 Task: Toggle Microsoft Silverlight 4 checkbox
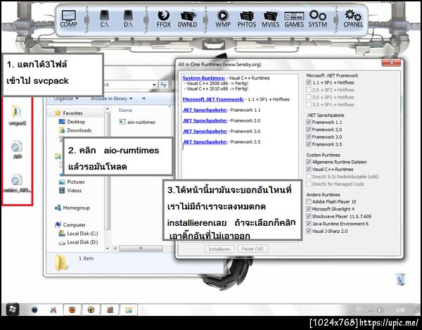(309, 209)
